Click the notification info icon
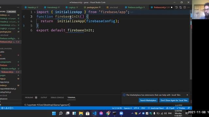Image resolution: width=209 pixels, height=117 pixels. pos(124,95)
